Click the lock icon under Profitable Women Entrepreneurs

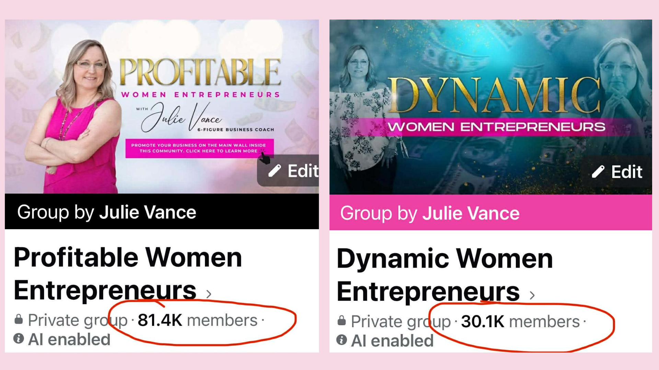(19, 319)
